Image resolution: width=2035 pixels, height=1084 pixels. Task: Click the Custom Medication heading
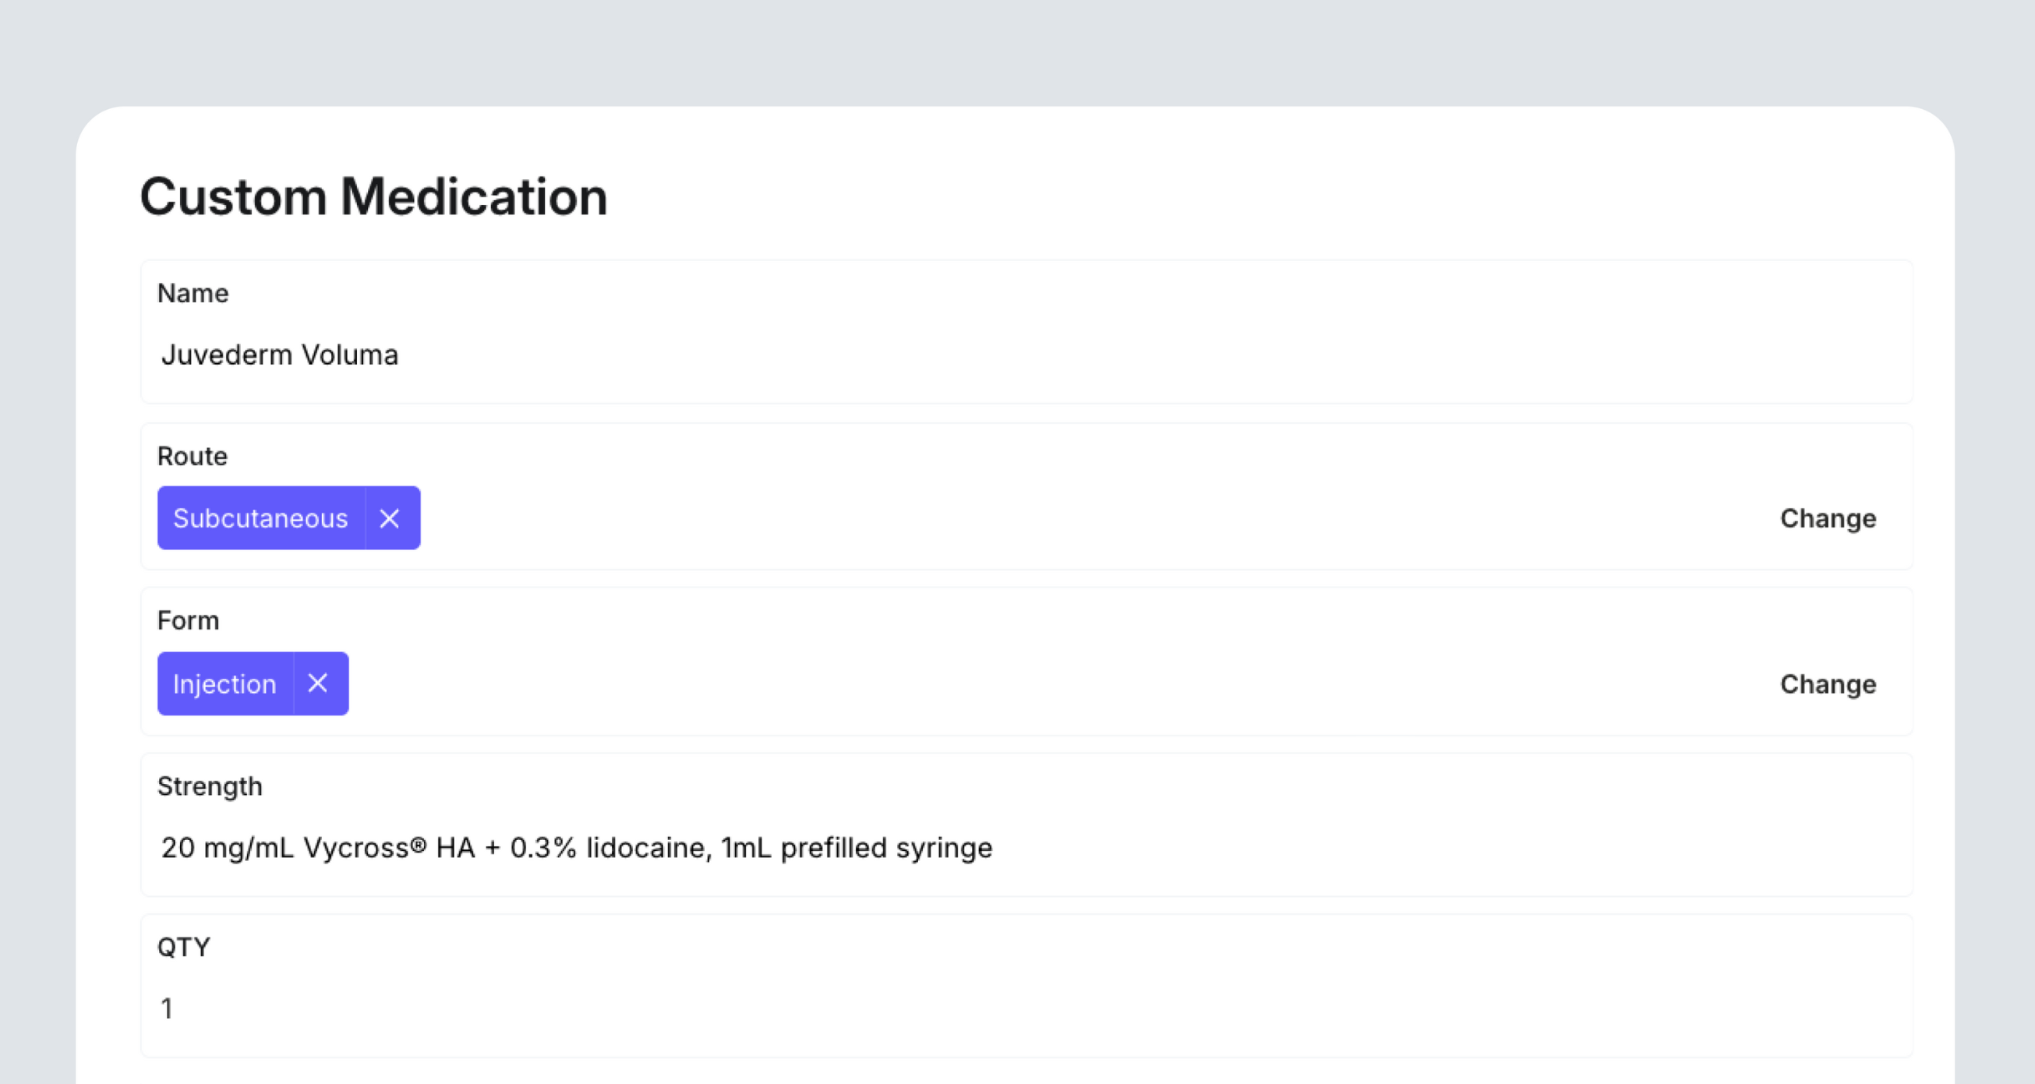tap(373, 196)
